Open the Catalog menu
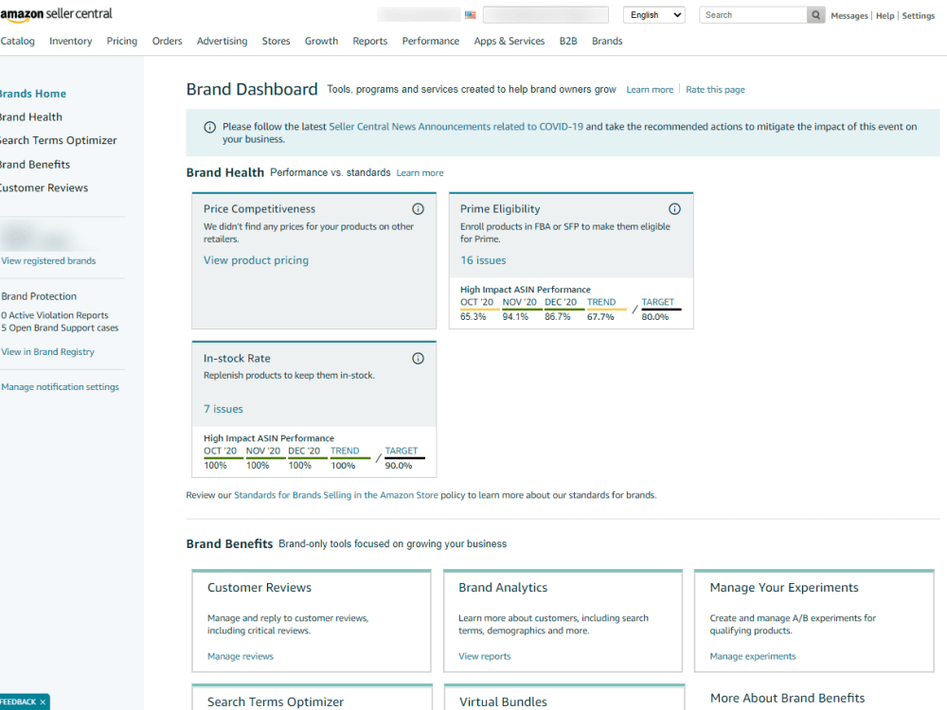 point(17,41)
